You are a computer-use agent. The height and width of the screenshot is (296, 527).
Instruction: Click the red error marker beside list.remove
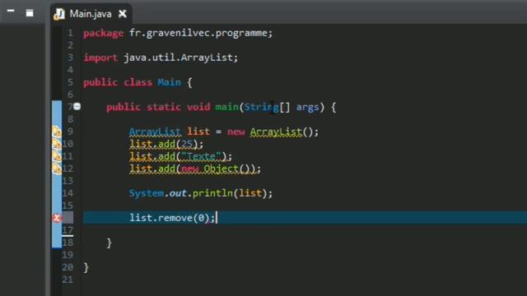tap(57, 218)
